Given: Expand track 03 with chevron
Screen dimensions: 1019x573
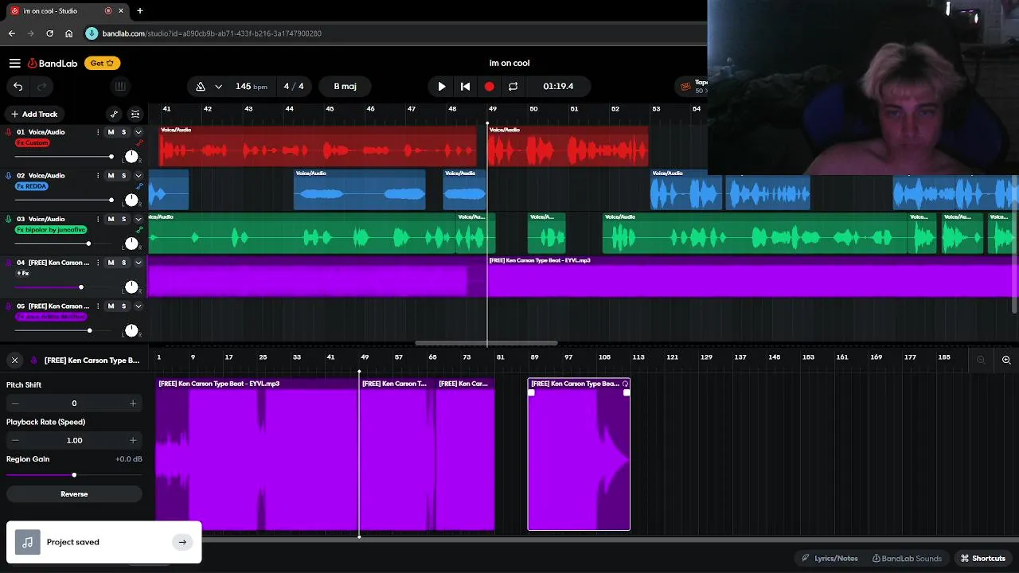Looking at the screenshot, I should [x=138, y=219].
